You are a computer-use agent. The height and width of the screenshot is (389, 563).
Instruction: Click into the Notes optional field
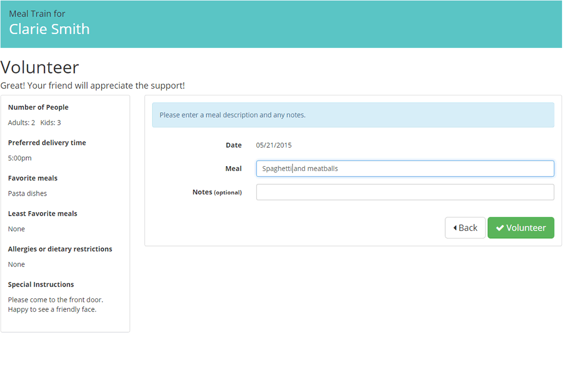point(405,192)
